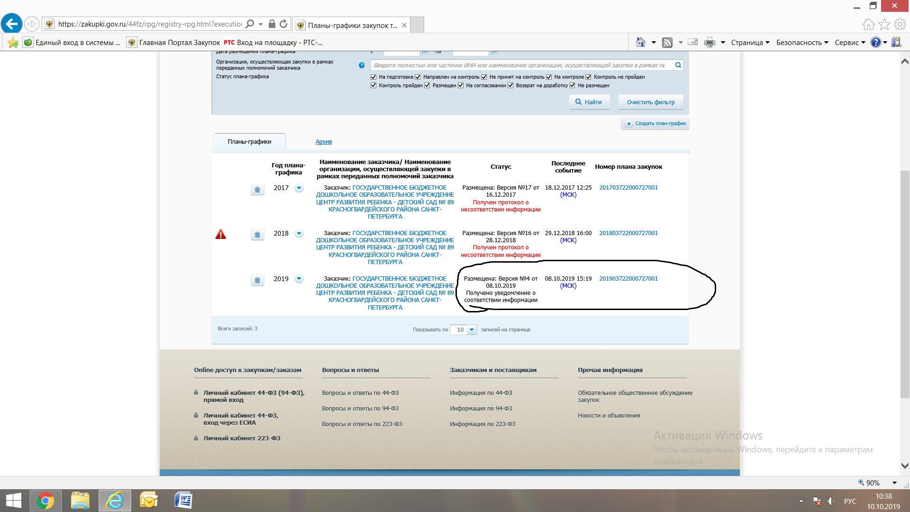Click the document icon for the 2017 row

point(257,190)
